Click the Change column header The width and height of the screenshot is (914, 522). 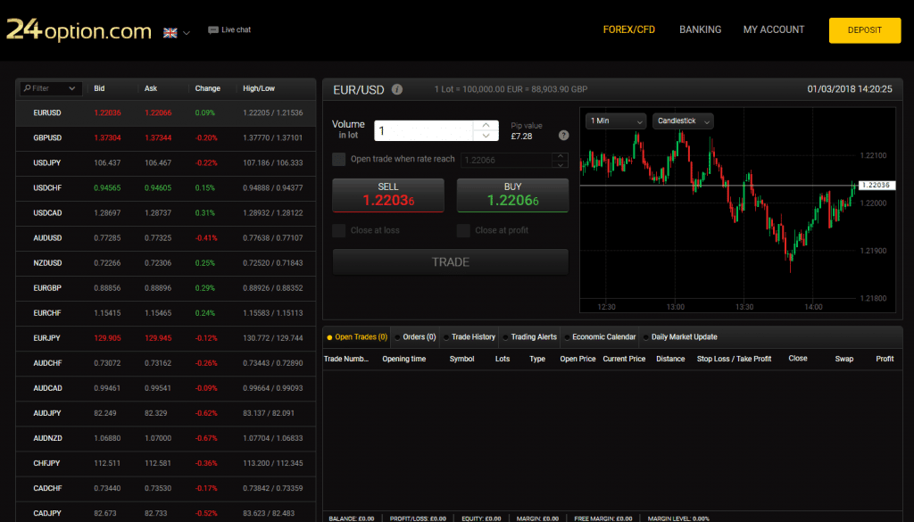207,88
